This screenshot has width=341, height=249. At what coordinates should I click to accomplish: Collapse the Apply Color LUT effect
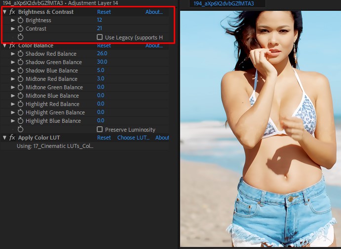tap(4, 138)
